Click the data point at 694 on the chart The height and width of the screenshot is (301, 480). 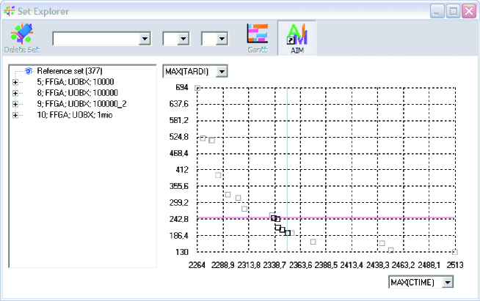(x=197, y=88)
